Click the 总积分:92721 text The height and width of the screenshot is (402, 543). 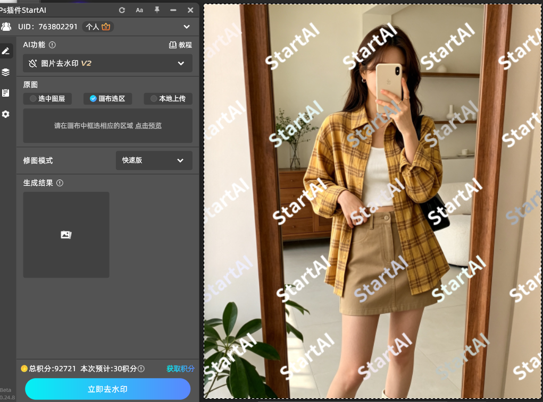click(x=52, y=369)
